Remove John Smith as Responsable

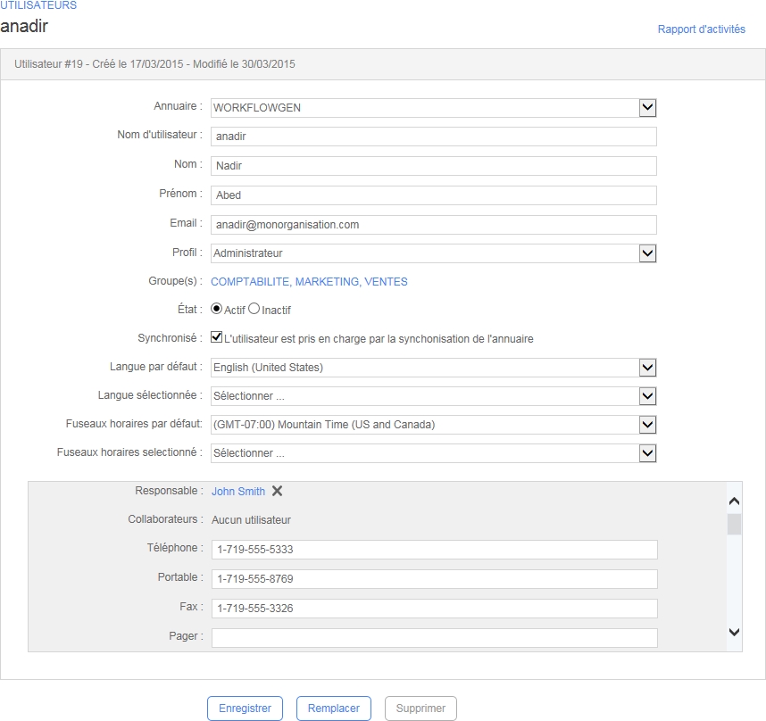pyautogui.click(x=277, y=491)
